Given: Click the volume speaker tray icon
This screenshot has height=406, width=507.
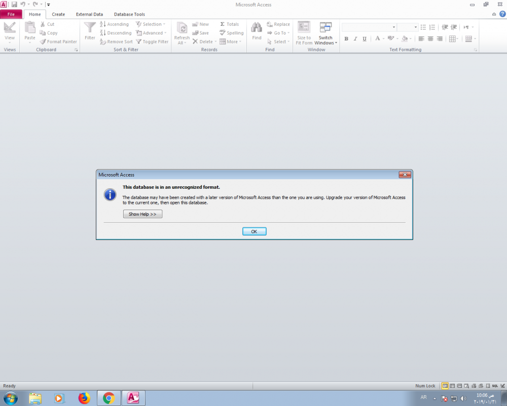Looking at the screenshot, I should [x=463, y=398].
